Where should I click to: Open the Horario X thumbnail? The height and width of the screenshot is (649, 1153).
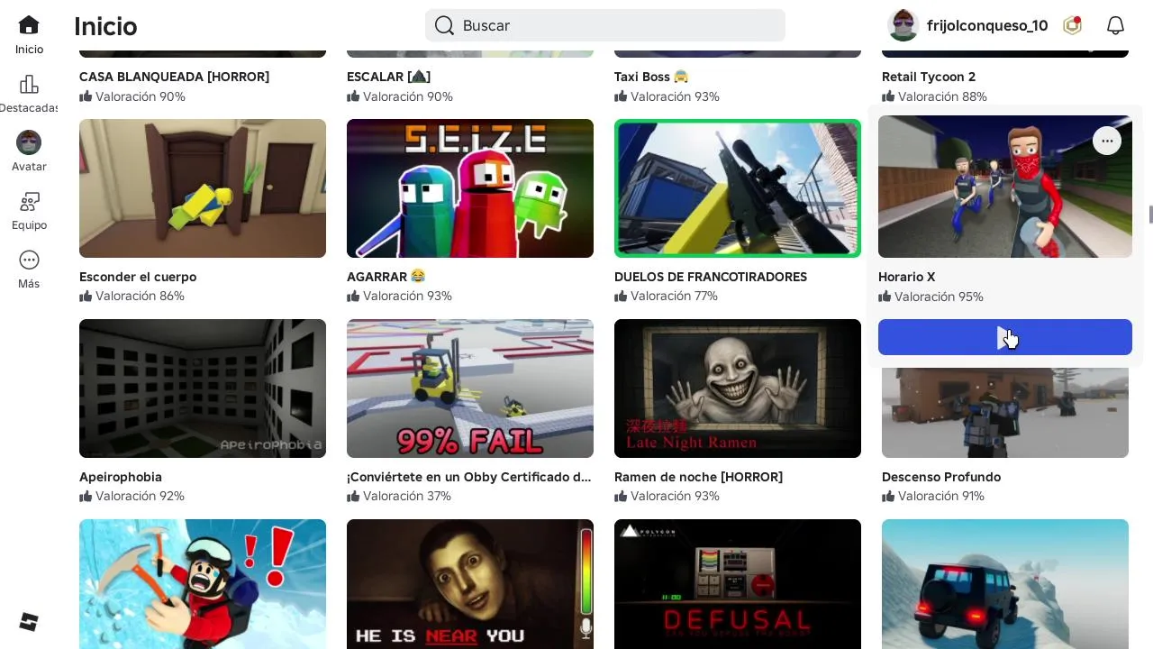click(1005, 187)
